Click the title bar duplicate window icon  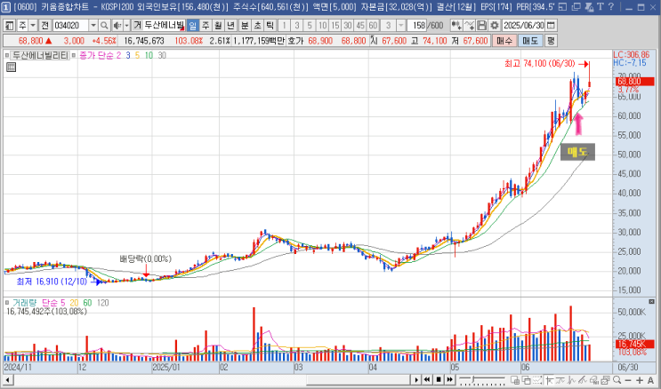[x=576, y=7]
